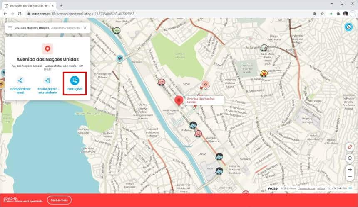Screen dimensions: 358x207
Task: Click the site lock icon in address bar
Action: pos(29,14)
